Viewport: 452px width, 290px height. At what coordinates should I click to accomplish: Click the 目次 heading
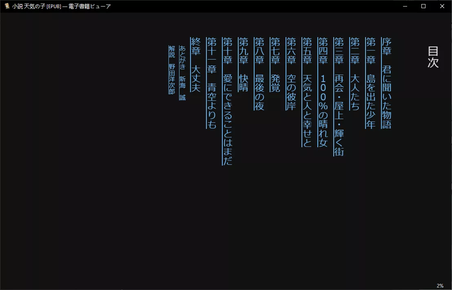(x=433, y=57)
